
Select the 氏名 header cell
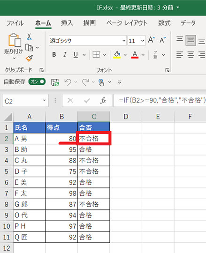29,127
